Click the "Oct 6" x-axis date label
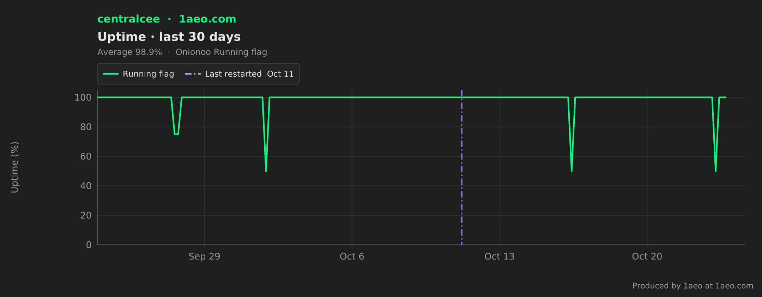Viewport: 762px width, 297px height. 352,257
